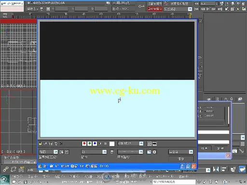Open the 3ds Max application logo menu
The width and height of the screenshot is (247, 185).
(x=5, y=180)
